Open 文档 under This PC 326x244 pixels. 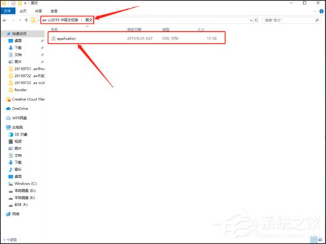tap(18, 155)
